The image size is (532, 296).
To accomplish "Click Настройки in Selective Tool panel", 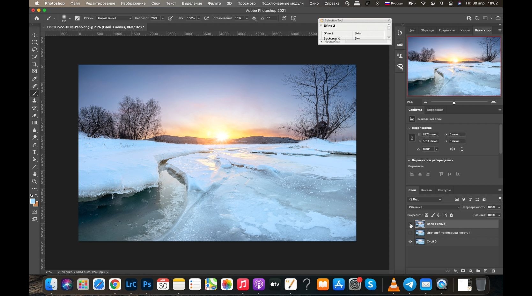I will coord(332,42).
